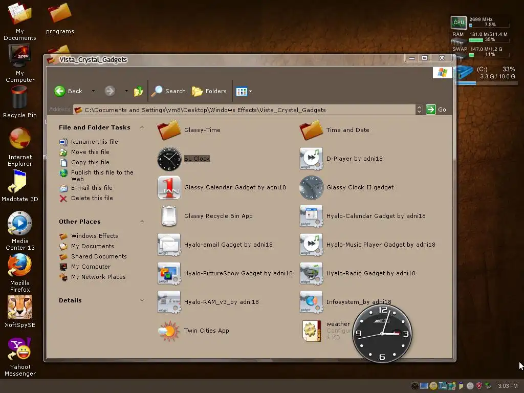Click the C: drive usage gadget
Image resolution: width=524 pixels, height=393 pixels.
point(486,74)
